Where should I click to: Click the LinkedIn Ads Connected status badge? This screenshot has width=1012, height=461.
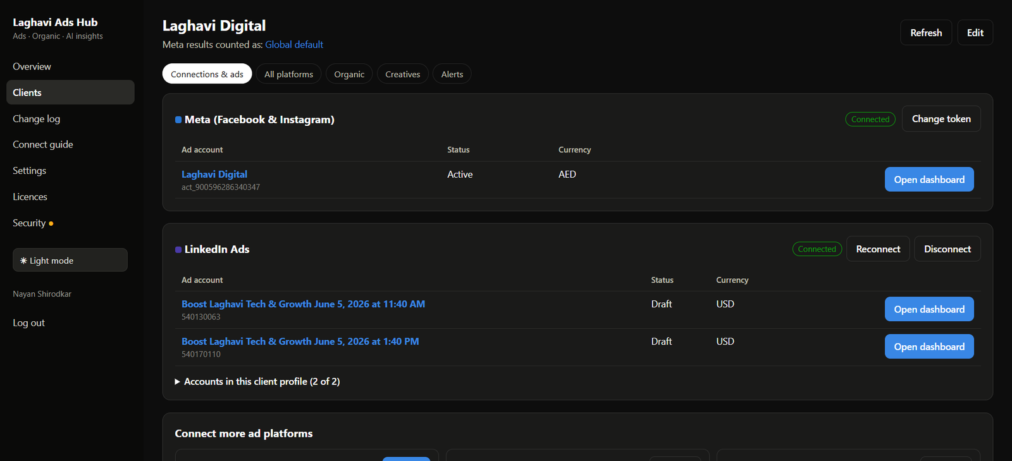point(817,249)
